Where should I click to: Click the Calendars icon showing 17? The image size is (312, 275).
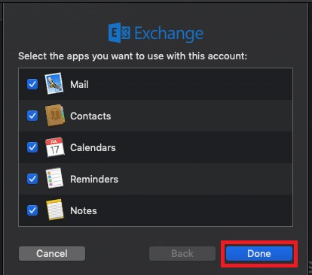click(55, 147)
